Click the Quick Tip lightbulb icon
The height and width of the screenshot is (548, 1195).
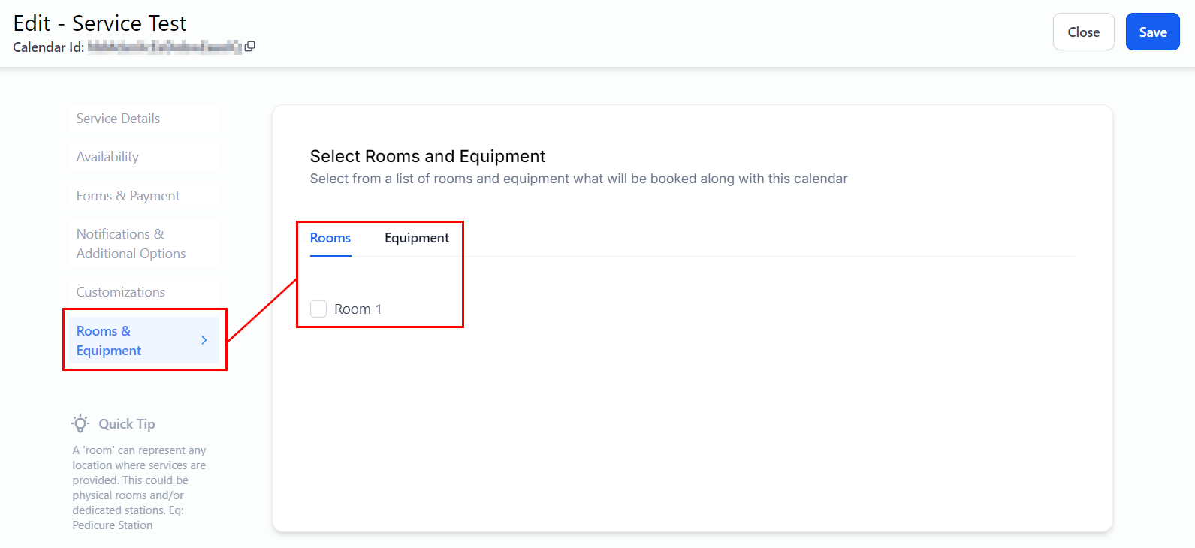coord(80,424)
